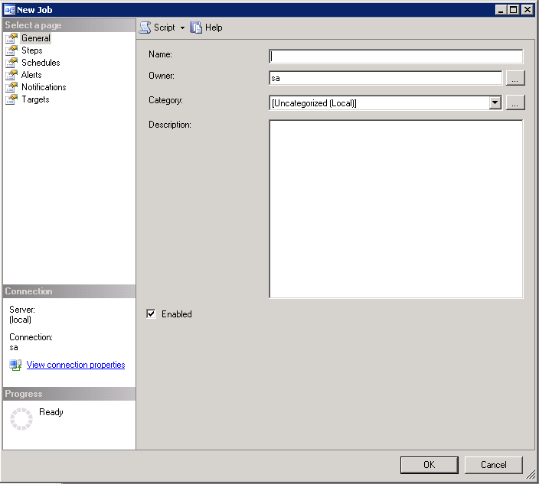Click the Alerts page icon
Viewport: 539px width, 484px height.
pos(11,75)
